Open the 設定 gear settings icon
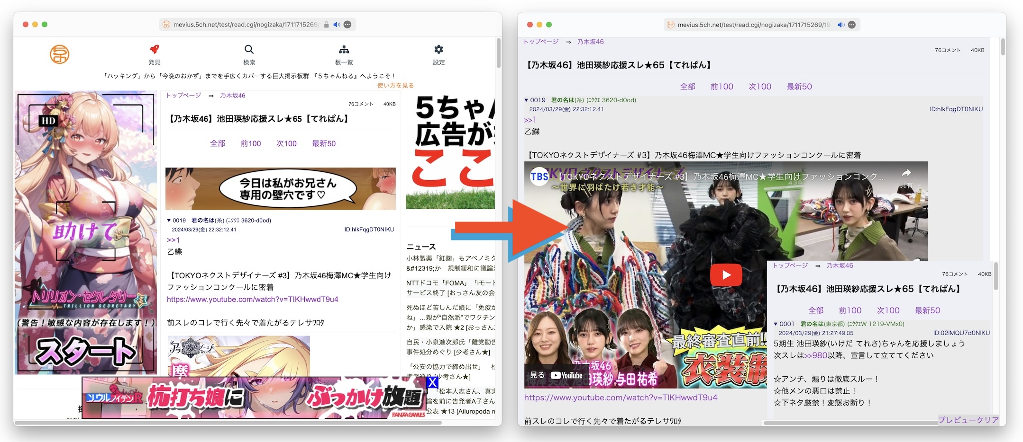The width and height of the screenshot is (1023, 442). [438, 50]
